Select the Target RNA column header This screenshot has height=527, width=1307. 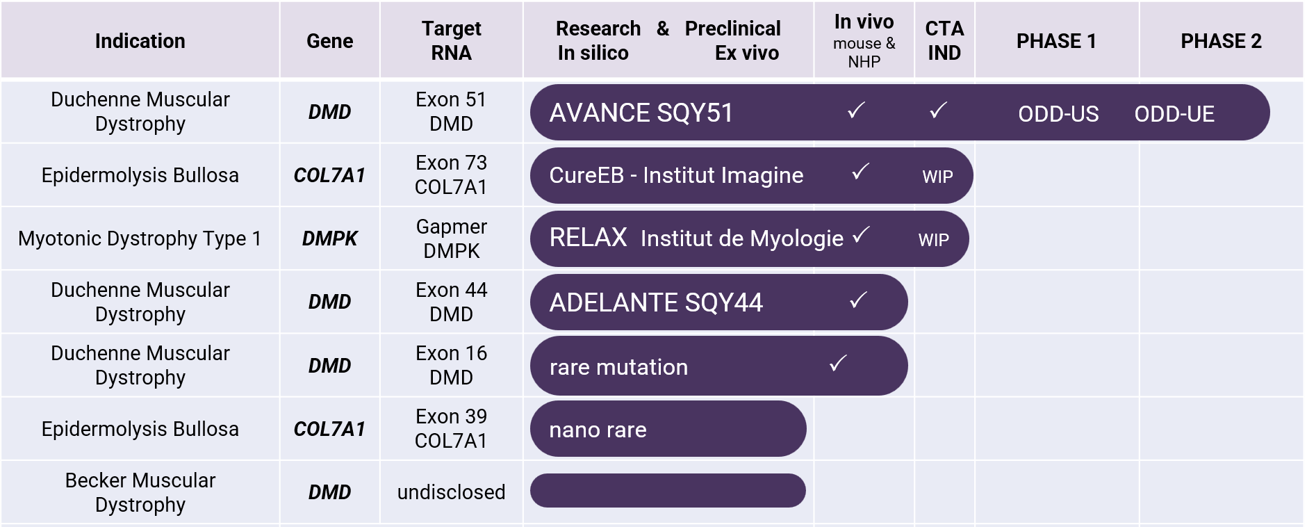tap(452, 41)
